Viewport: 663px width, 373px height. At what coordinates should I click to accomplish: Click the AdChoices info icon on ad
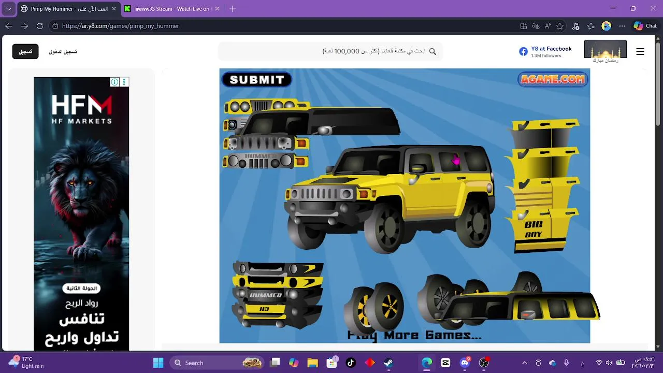pos(114,82)
